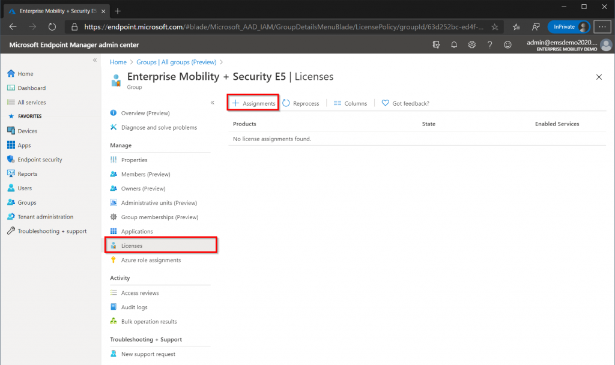Open Audit logs
The width and height of the screenshot is (615, 365).
[x=129, y=307]
